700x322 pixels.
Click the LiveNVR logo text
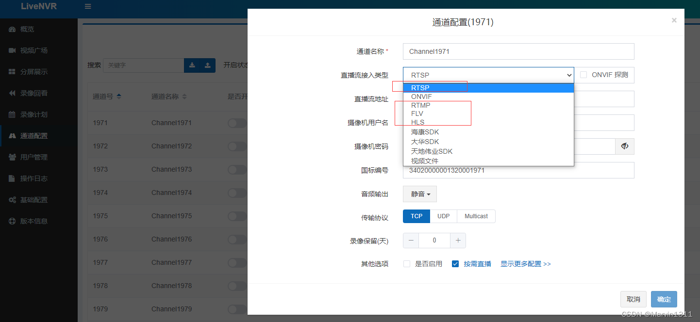tap(39, 6)
